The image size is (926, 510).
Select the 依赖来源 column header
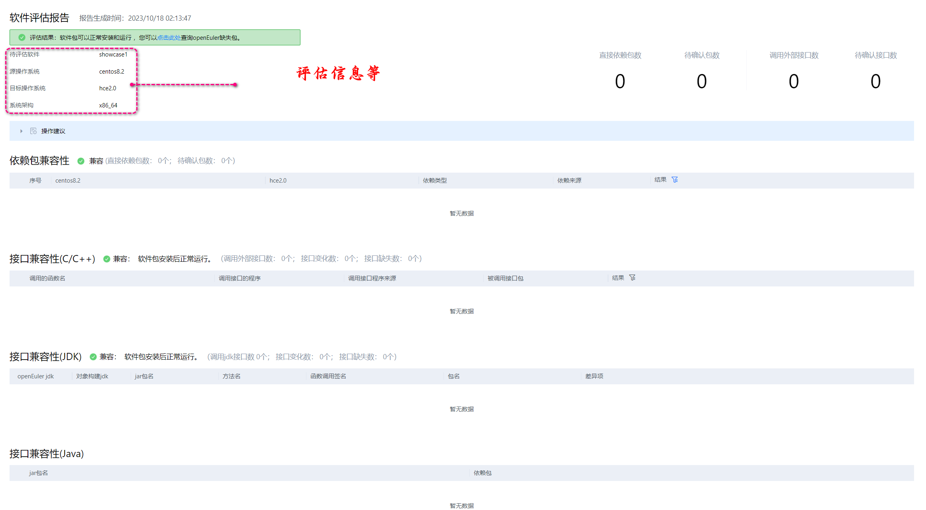(569, 181)
